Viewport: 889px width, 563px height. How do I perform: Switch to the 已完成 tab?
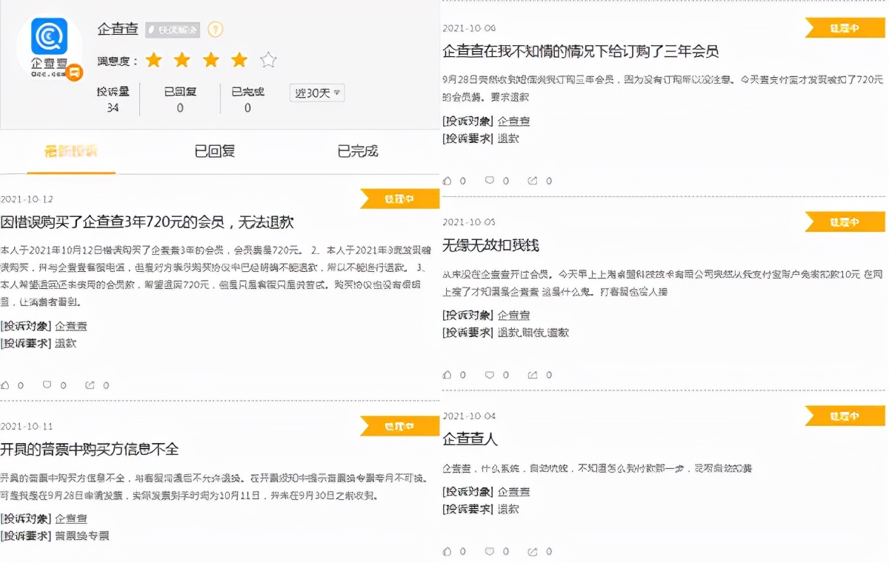356,151
